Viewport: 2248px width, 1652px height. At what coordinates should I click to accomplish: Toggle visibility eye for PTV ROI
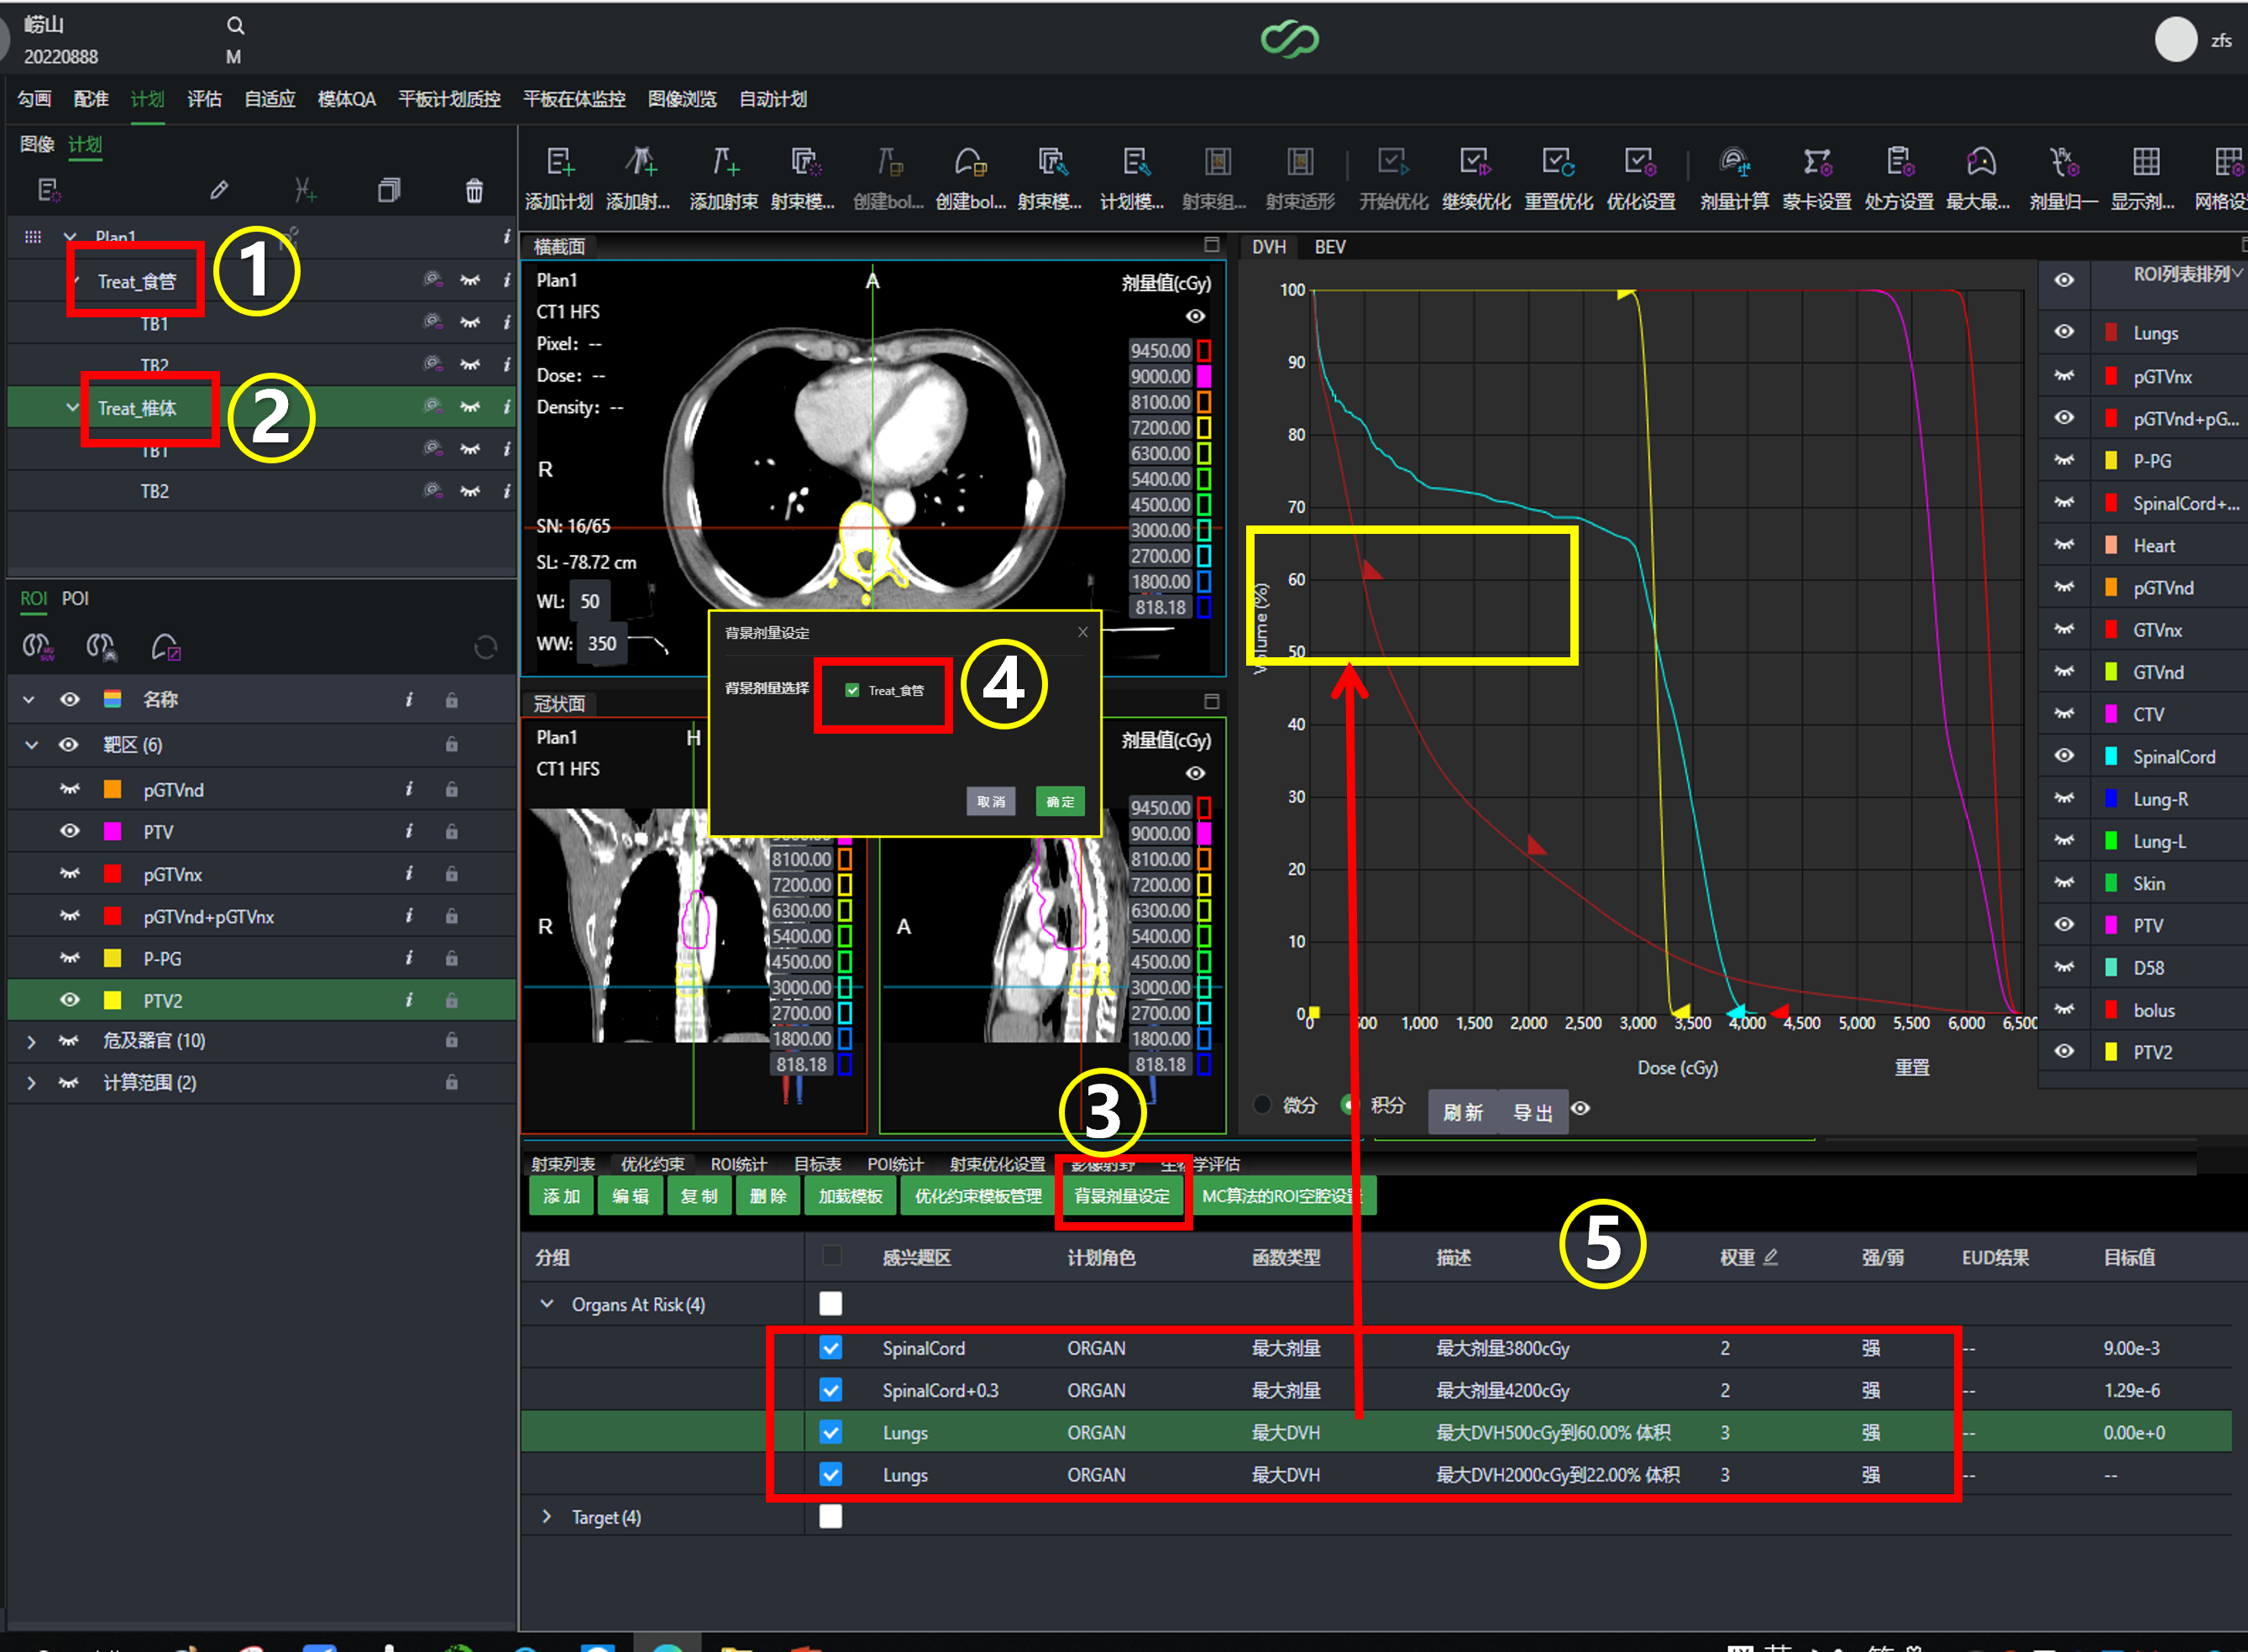[69, 831]
